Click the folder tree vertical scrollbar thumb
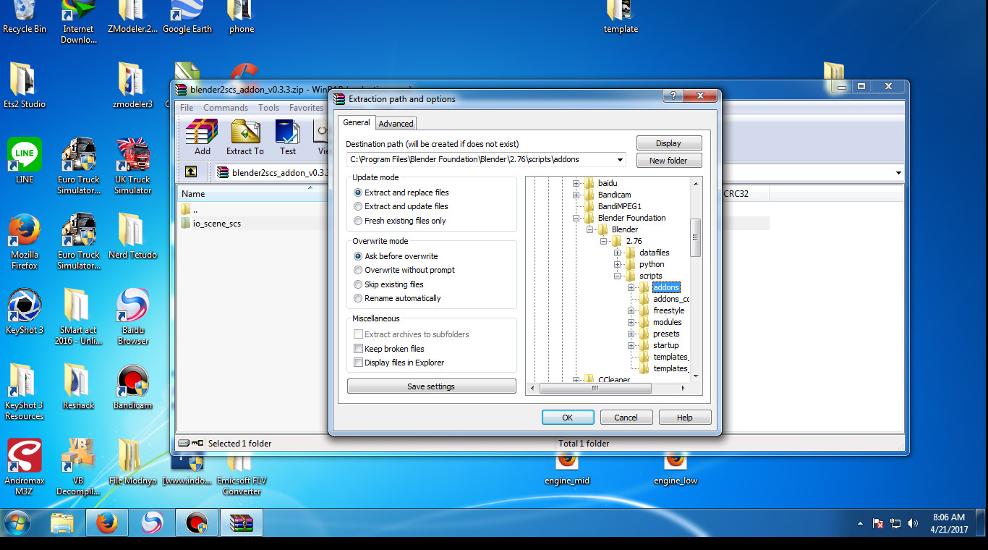 [696, 237]
